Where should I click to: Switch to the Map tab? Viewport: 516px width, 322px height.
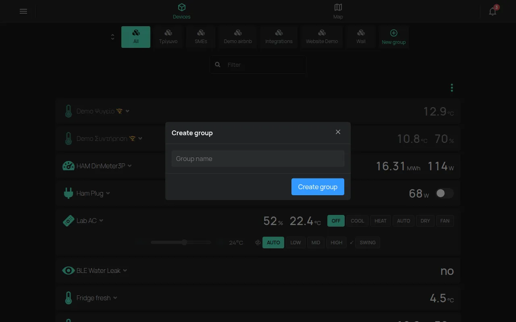click(338, 11)
